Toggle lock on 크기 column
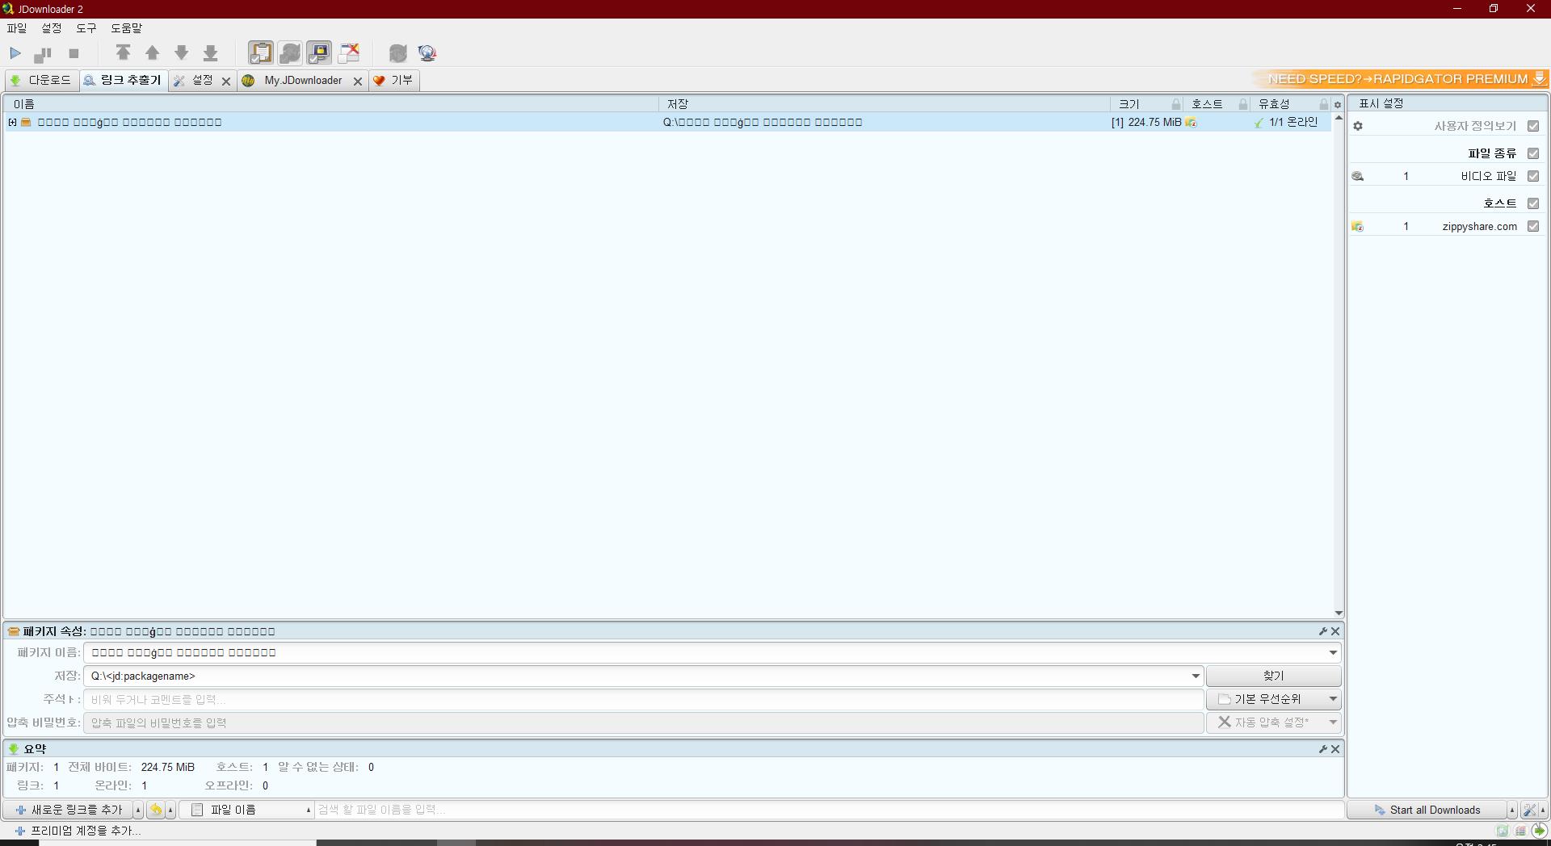Image resolution: width=1551 pixels, height=846 pixels. click(x=1176, y=104)
